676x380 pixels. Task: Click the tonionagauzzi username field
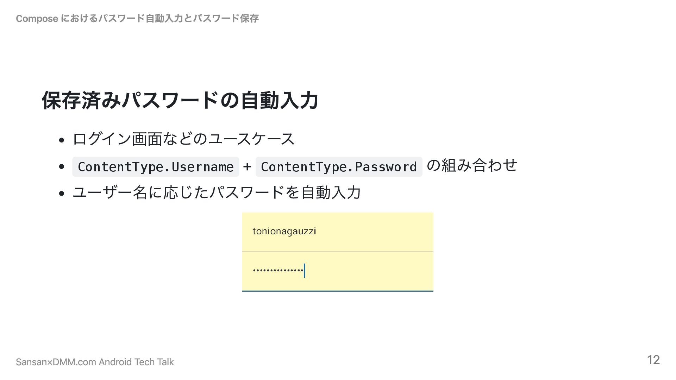338,232
